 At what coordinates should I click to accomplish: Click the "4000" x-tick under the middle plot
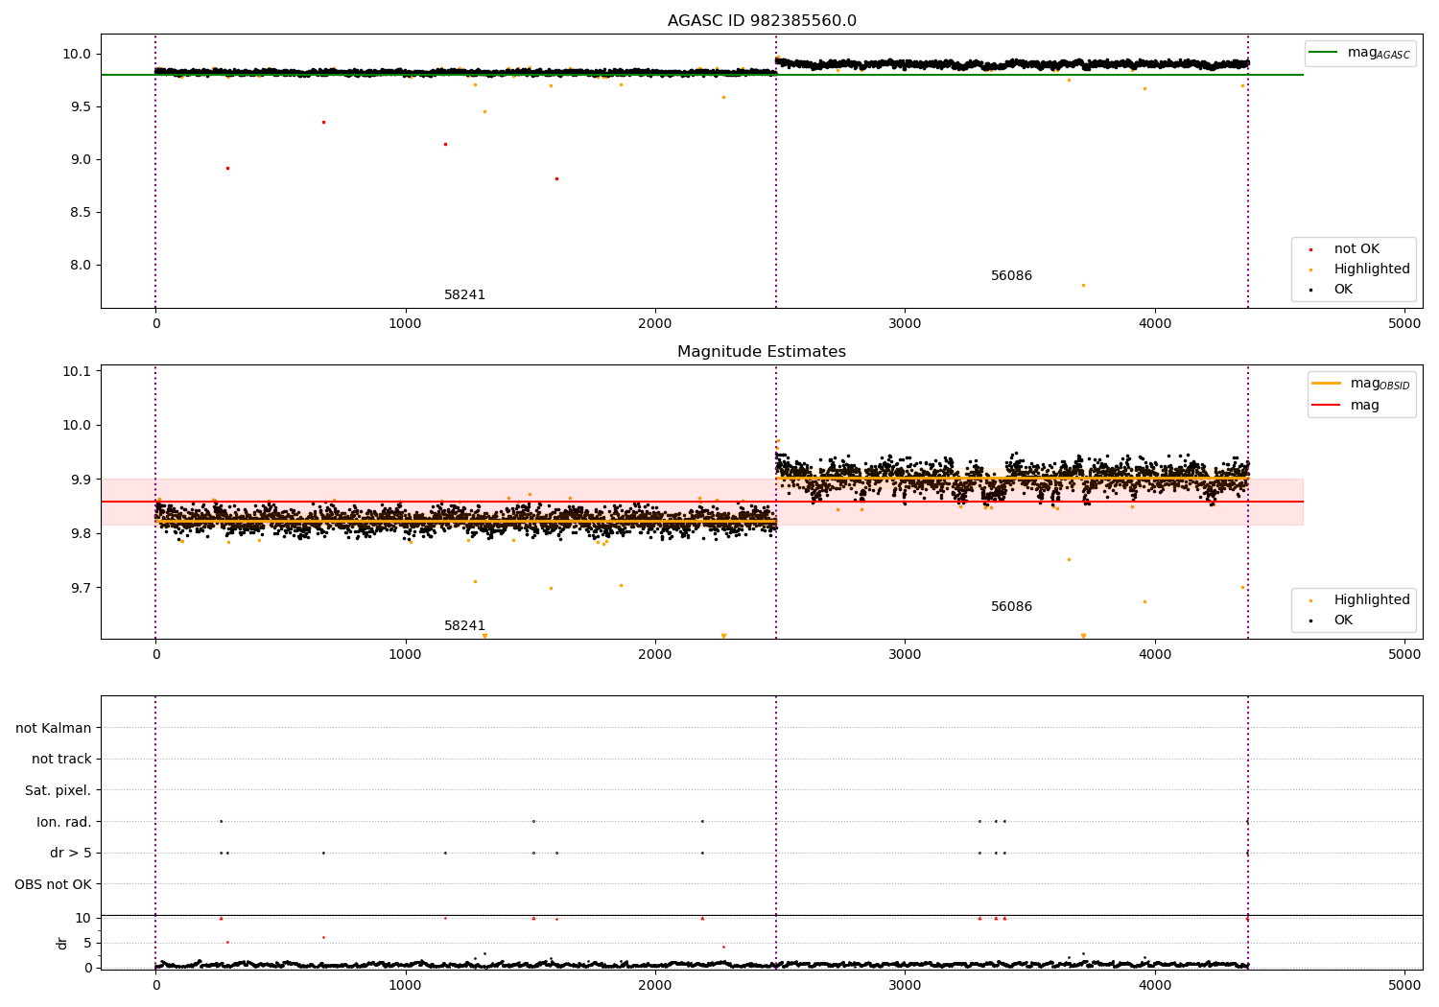1155,655
